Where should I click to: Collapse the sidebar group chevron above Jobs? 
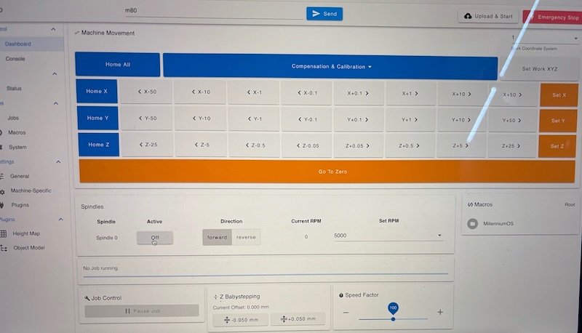pos(56,103)
